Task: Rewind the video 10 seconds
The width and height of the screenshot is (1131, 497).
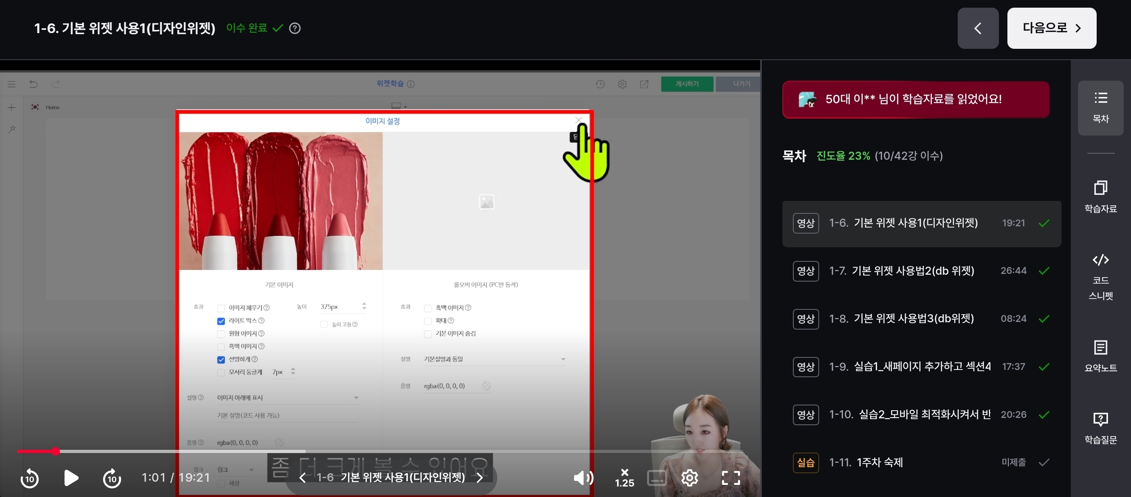Action: (x=30, y=478)
